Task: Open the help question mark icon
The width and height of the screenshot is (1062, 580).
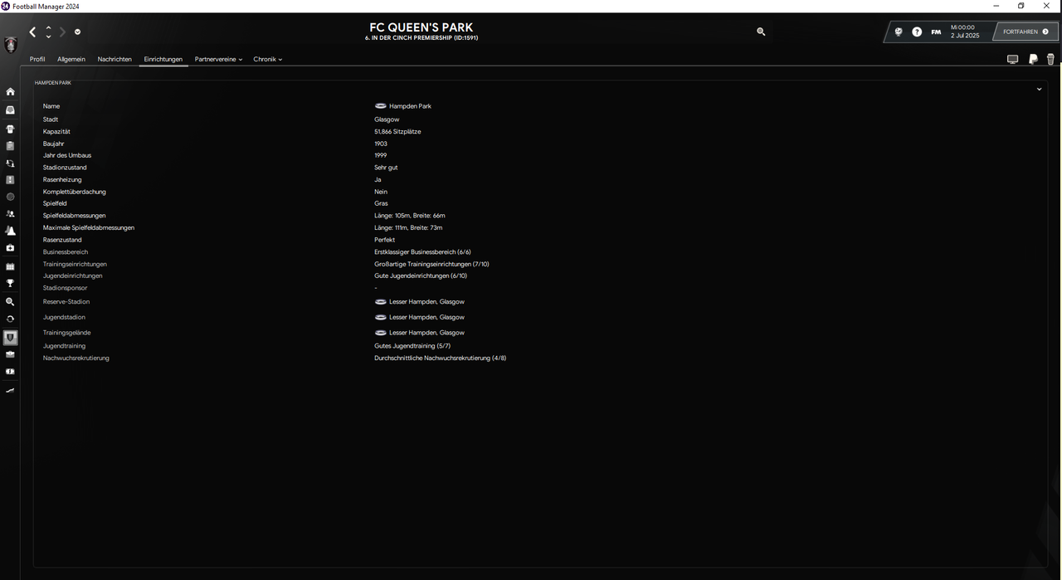Action: 917,32
